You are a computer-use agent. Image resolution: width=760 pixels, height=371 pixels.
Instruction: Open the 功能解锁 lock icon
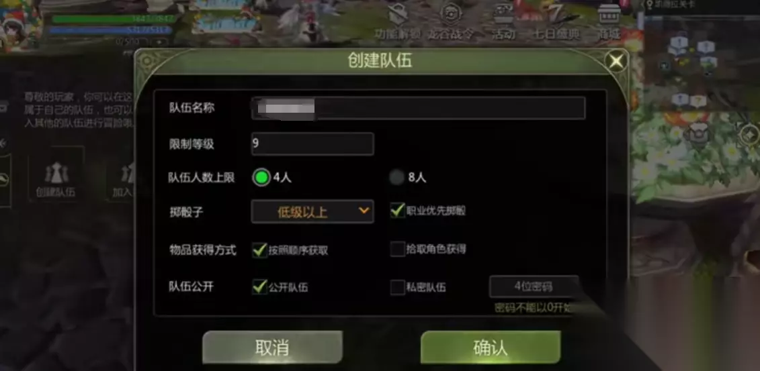point(398,15)
